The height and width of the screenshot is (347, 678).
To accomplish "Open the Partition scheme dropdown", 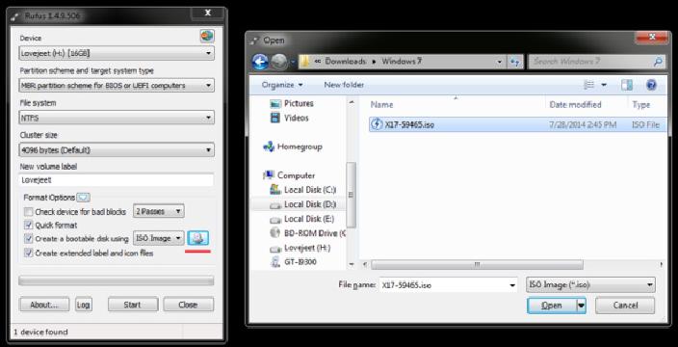I will click(x=117, y=85).
